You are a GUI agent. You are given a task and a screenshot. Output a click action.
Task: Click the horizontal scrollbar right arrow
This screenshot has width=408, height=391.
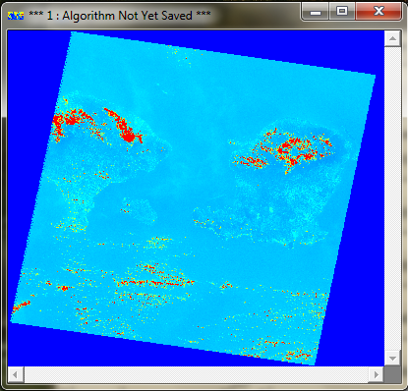(377, 374)
